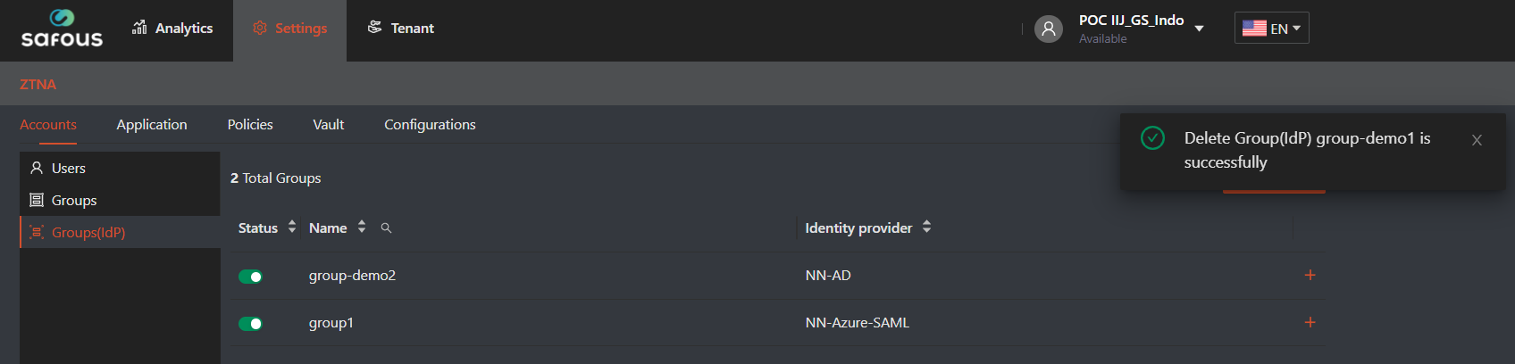Disable the group1 status toggle
This screenshot has width=1515, height=364.
(250, 324)
